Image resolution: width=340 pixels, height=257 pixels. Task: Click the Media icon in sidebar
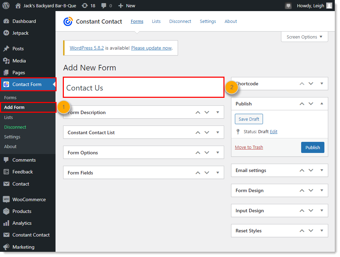[x=6, y=61]
